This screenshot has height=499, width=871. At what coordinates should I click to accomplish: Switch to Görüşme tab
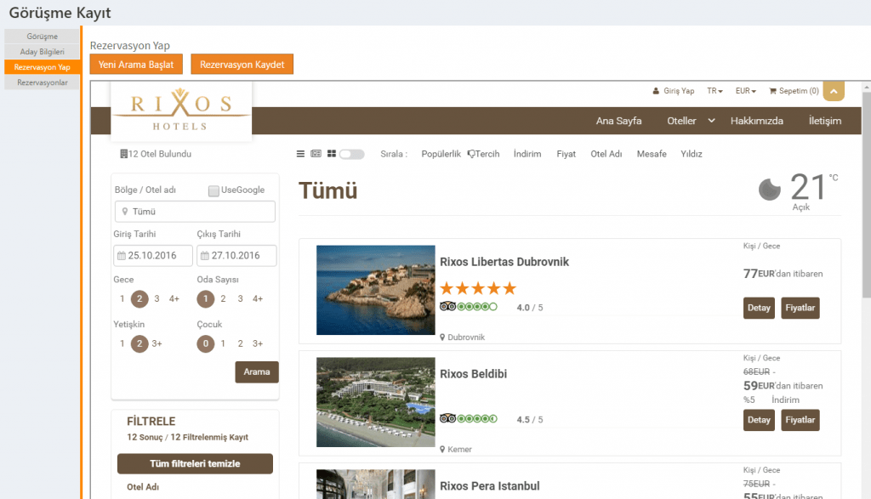(x=43, y=36)
